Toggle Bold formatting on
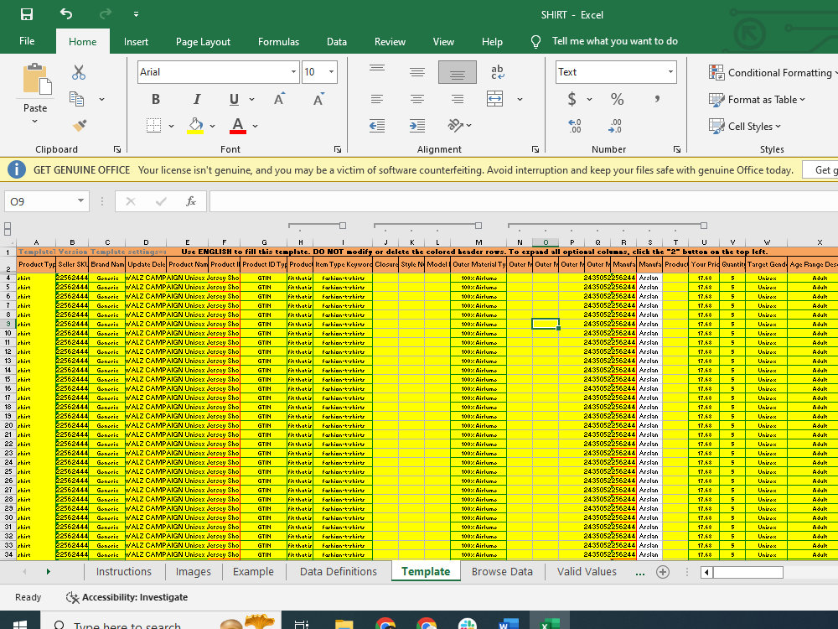The width and height of the screenshot is (838, 629). 156,99
